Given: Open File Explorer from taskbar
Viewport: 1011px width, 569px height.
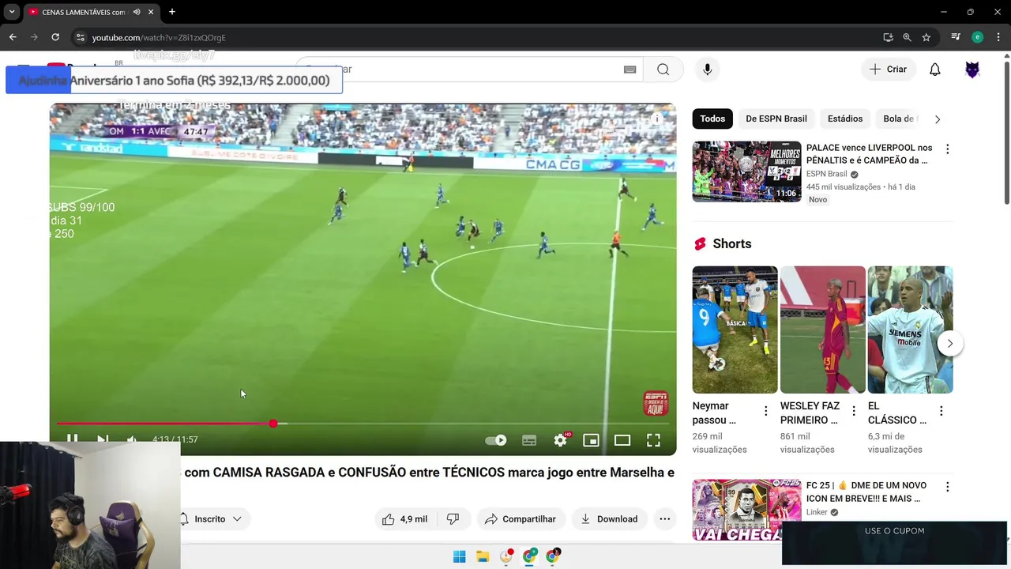Looking at the screenshot, I should tap(483, 556).
